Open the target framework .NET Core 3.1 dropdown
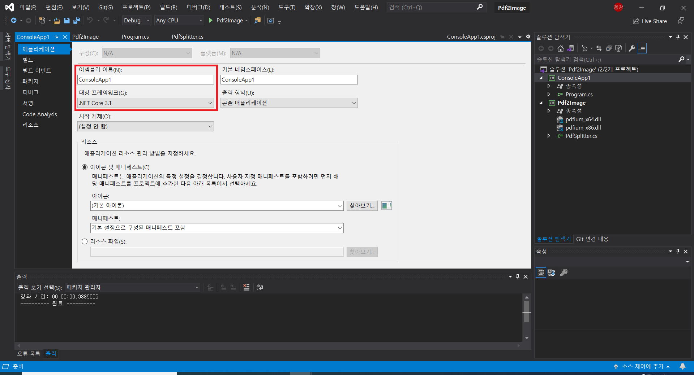The height and width of the screenshot is (375, 694). click(x=146, y=103)
